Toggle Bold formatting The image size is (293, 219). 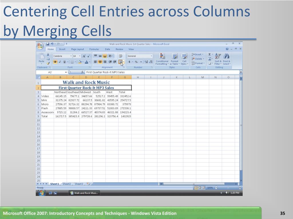coord(55,62)
